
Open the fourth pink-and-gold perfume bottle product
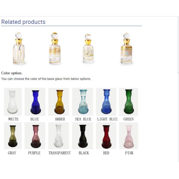[x=126, y=49]
